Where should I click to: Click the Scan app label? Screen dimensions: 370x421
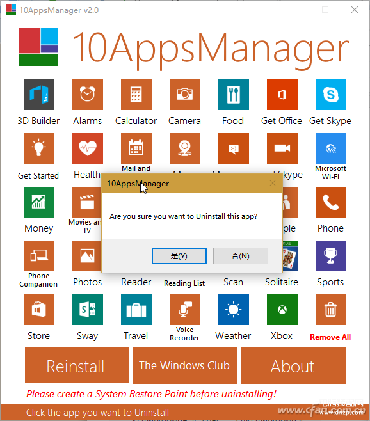pos(233,282)
